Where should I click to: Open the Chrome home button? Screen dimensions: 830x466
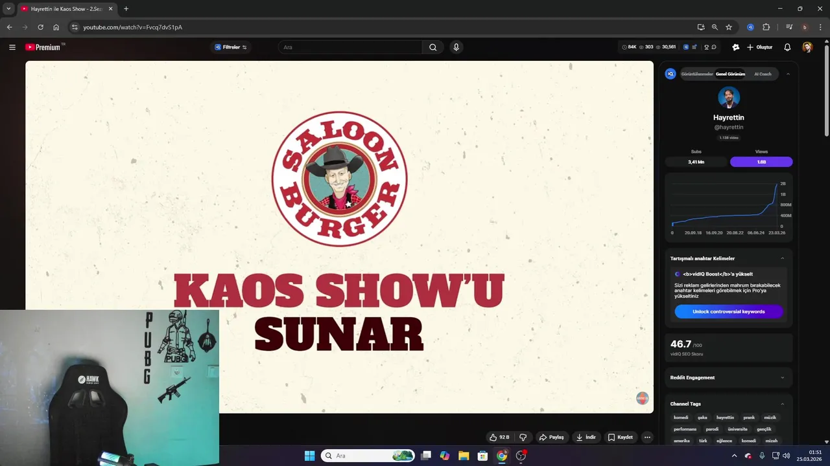pyautogui.click(x=56, y=27)
